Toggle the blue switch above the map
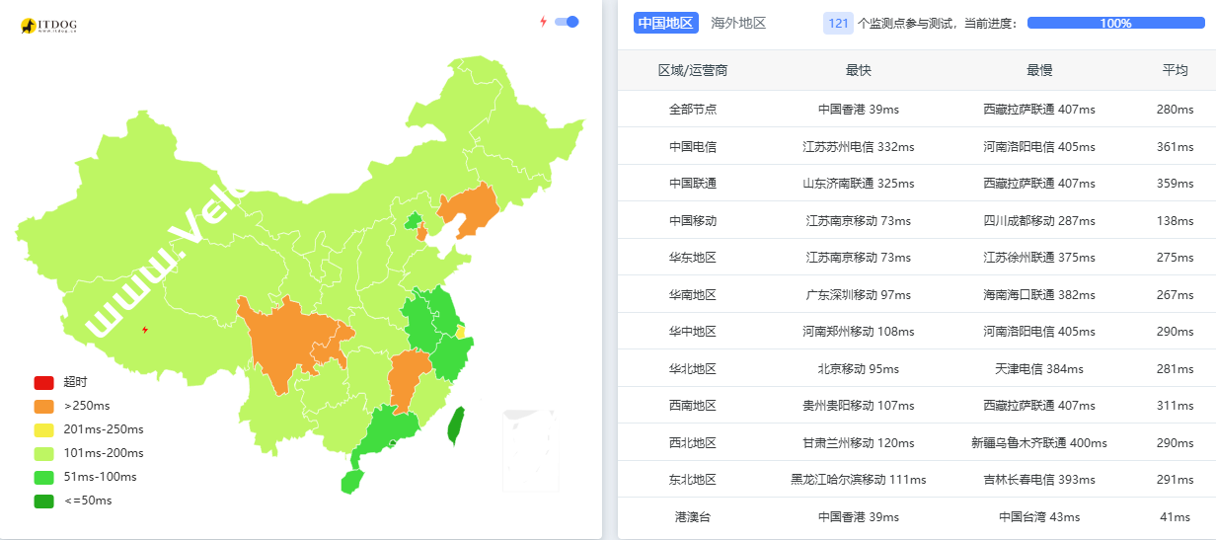 pyautogui.click(x=567, y=22)
